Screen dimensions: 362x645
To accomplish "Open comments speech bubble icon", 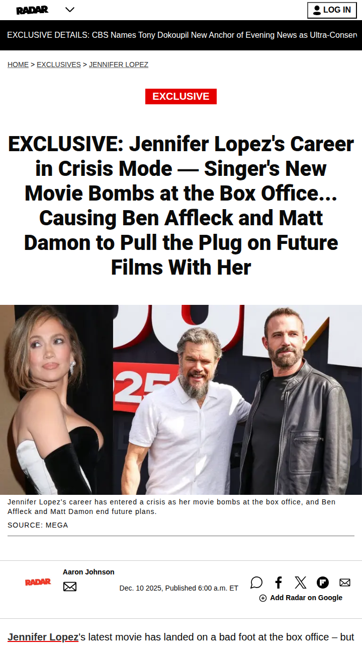I will 256,583.
